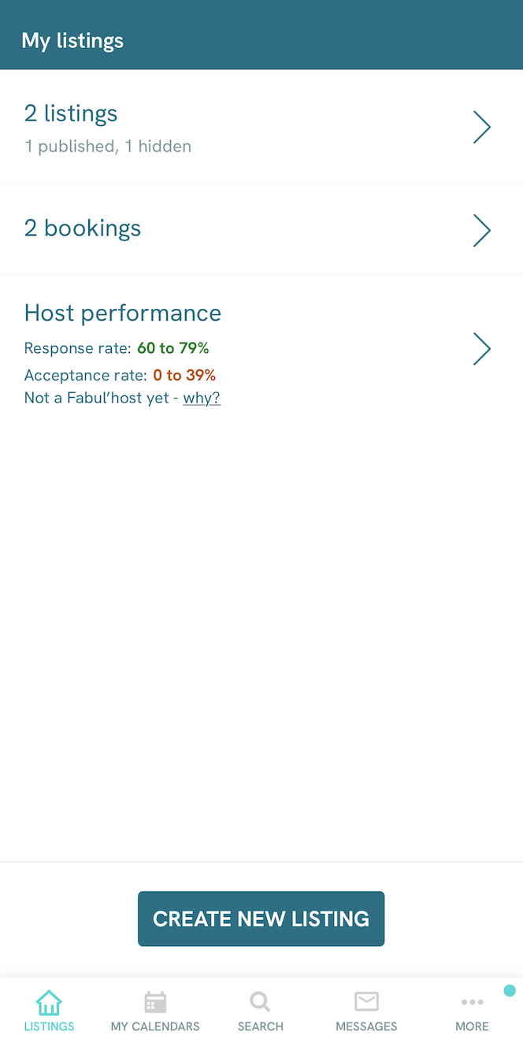523x1054 pixels.
Task: Expand the 2 bookings row chevron
Action: (x=481, y=230)
